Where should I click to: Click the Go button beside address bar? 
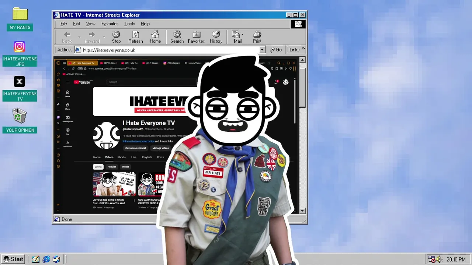point(276,50)
